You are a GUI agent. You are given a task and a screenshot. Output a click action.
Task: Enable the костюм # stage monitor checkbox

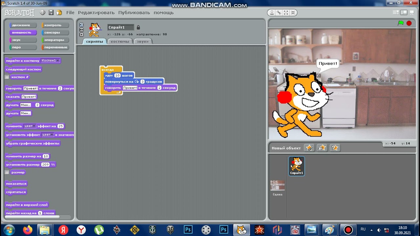point(7,77)
